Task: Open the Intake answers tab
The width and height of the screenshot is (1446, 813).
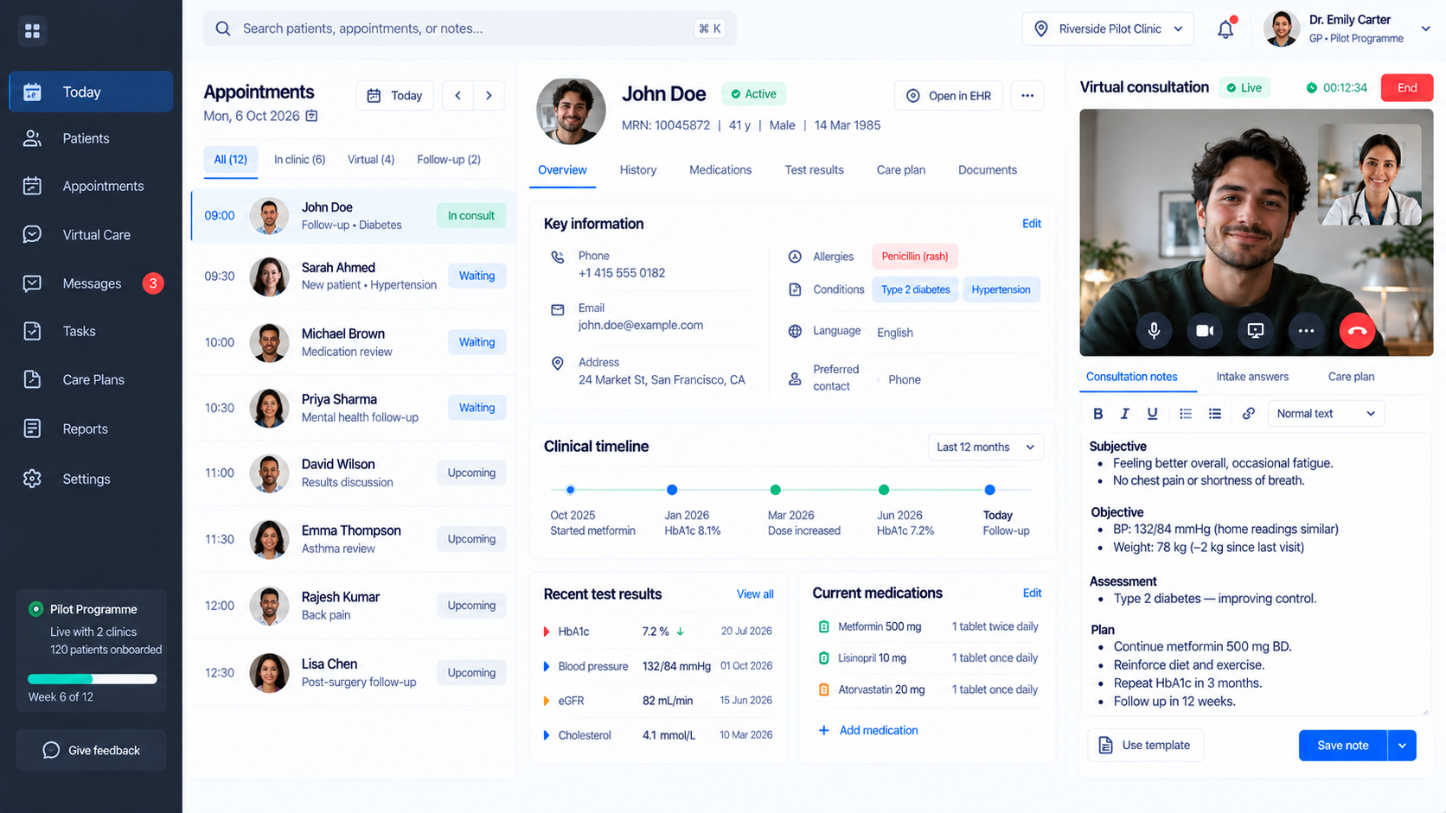Action: 1251,377
